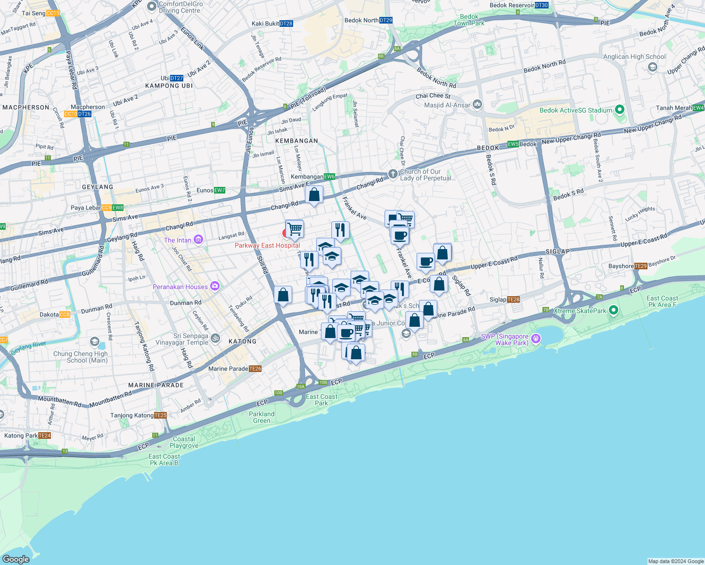This screenshot has height=565, width=705.
Task: Select the SWP Singapore Wake Park icon
Action: pyautogui.click(x=535, y=339)
